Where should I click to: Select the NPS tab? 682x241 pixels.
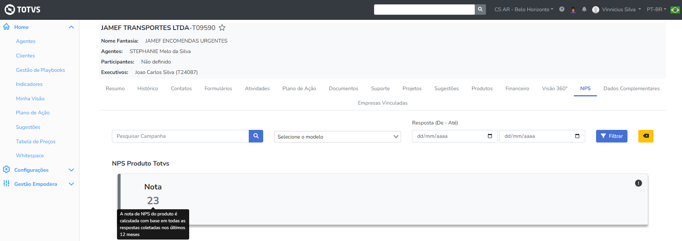(585, 88)
